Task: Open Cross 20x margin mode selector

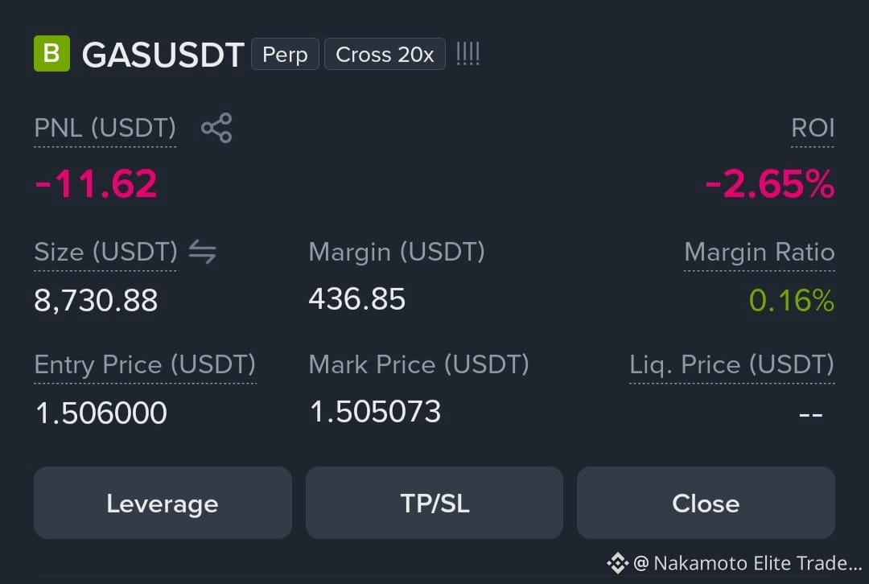Action: tap(385, 55)
